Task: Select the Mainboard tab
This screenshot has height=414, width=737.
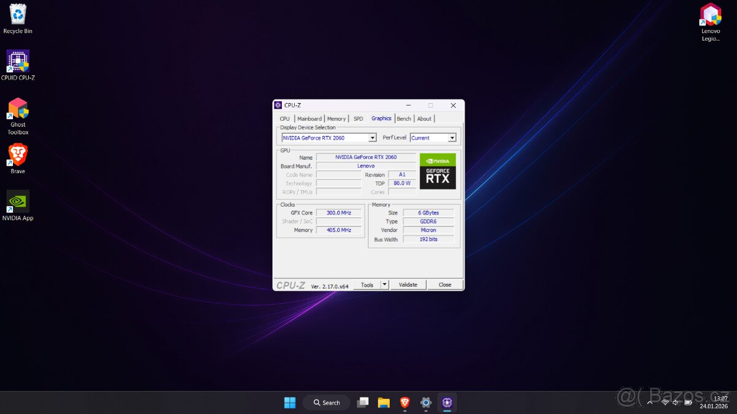Action: click(310, 118)
